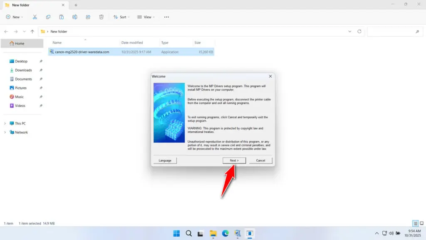Open the Language selection in the setup dialog
Viewport: 426px width, 240px height.
tap(165, 160)
